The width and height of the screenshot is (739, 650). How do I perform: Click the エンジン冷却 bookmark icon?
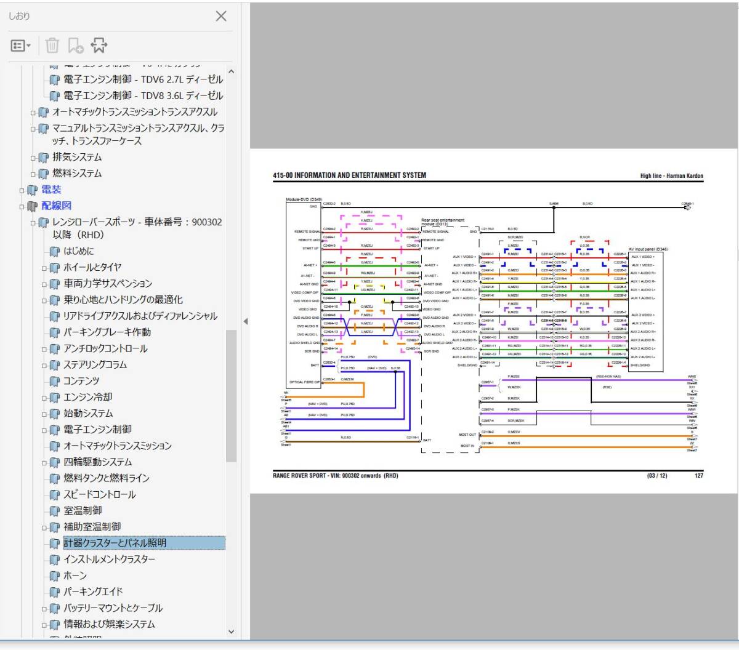[x=54, y=398]
